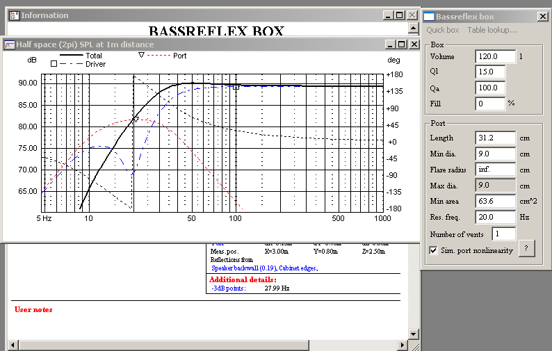Click the square marker on graph at 100 Hz

[x=236, y=87]
